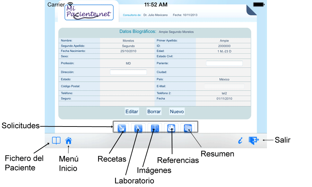
Task: Open the Referencias icon
Action: pyautogui.click(x=171, y=129)
